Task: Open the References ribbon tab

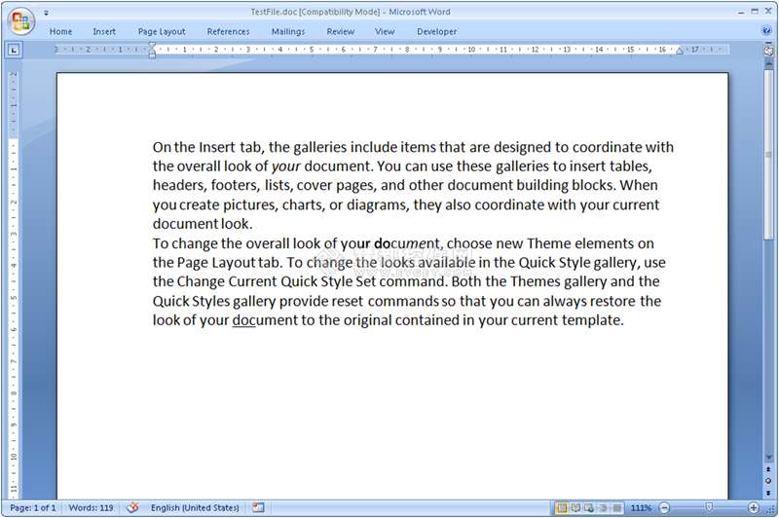Action: (229, 32)
